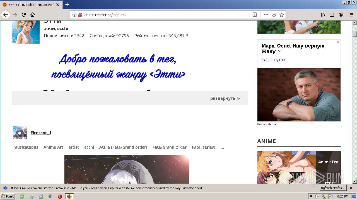Click Яндекс.Директ label
This screenshot has width=357, height=200.
(x=267, y=124)
